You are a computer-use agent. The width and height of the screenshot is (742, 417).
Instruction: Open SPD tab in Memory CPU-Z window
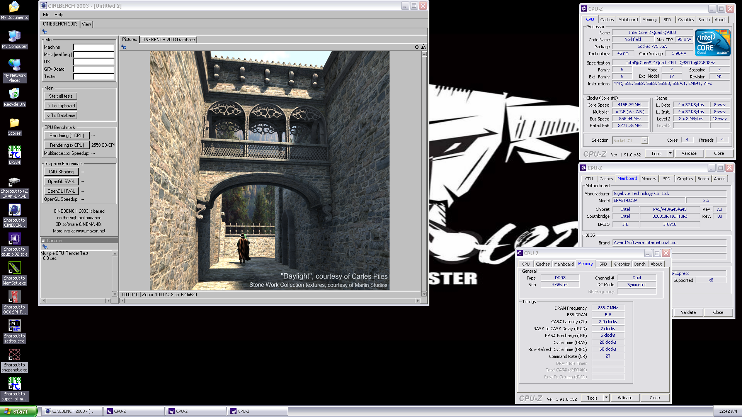coord(603,264)
